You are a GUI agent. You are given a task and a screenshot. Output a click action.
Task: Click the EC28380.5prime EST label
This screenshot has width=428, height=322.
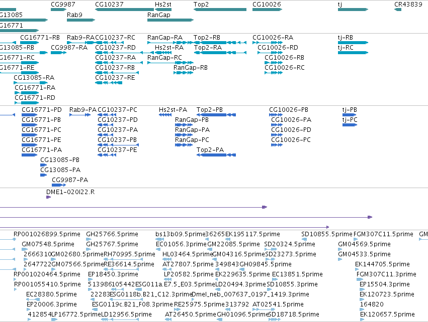click(51, 294)
